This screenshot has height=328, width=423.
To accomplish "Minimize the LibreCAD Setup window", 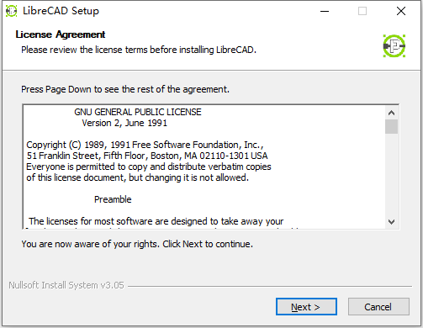I will pyautogui.click(x=325, y=11).
